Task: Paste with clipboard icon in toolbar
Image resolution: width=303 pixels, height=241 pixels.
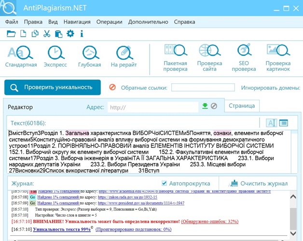Action: point(58,34)
